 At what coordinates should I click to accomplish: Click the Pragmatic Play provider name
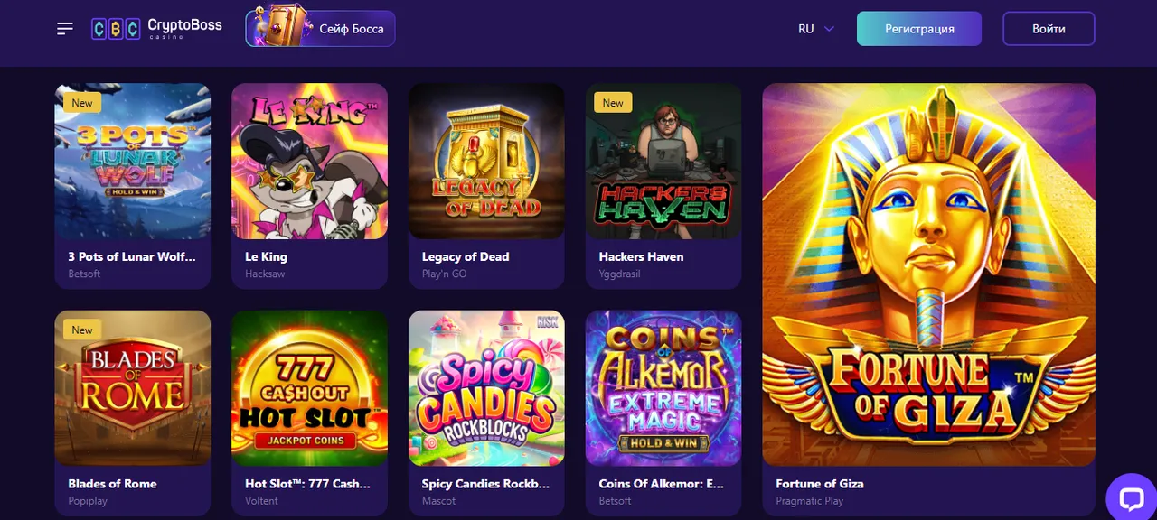tap(809, 500)
